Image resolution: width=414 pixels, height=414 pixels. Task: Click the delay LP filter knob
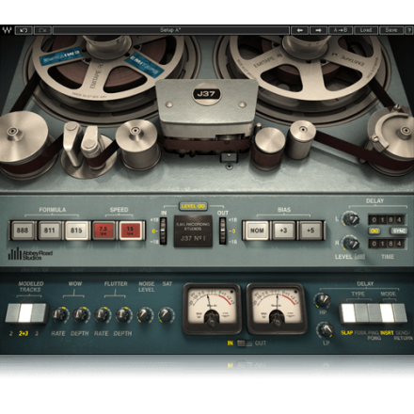[x=326, y=329]
